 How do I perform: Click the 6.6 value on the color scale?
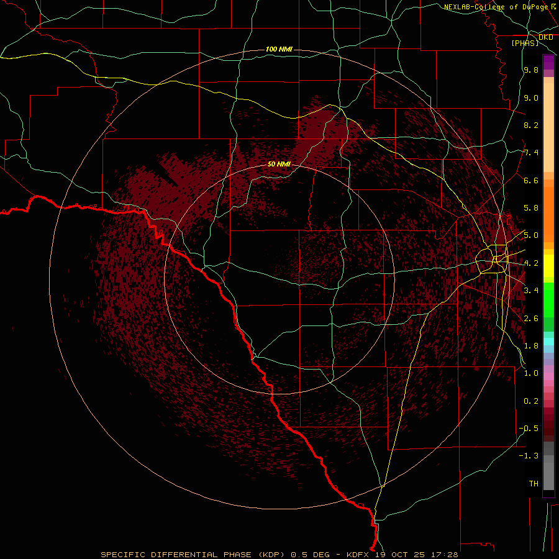point(531,180)
